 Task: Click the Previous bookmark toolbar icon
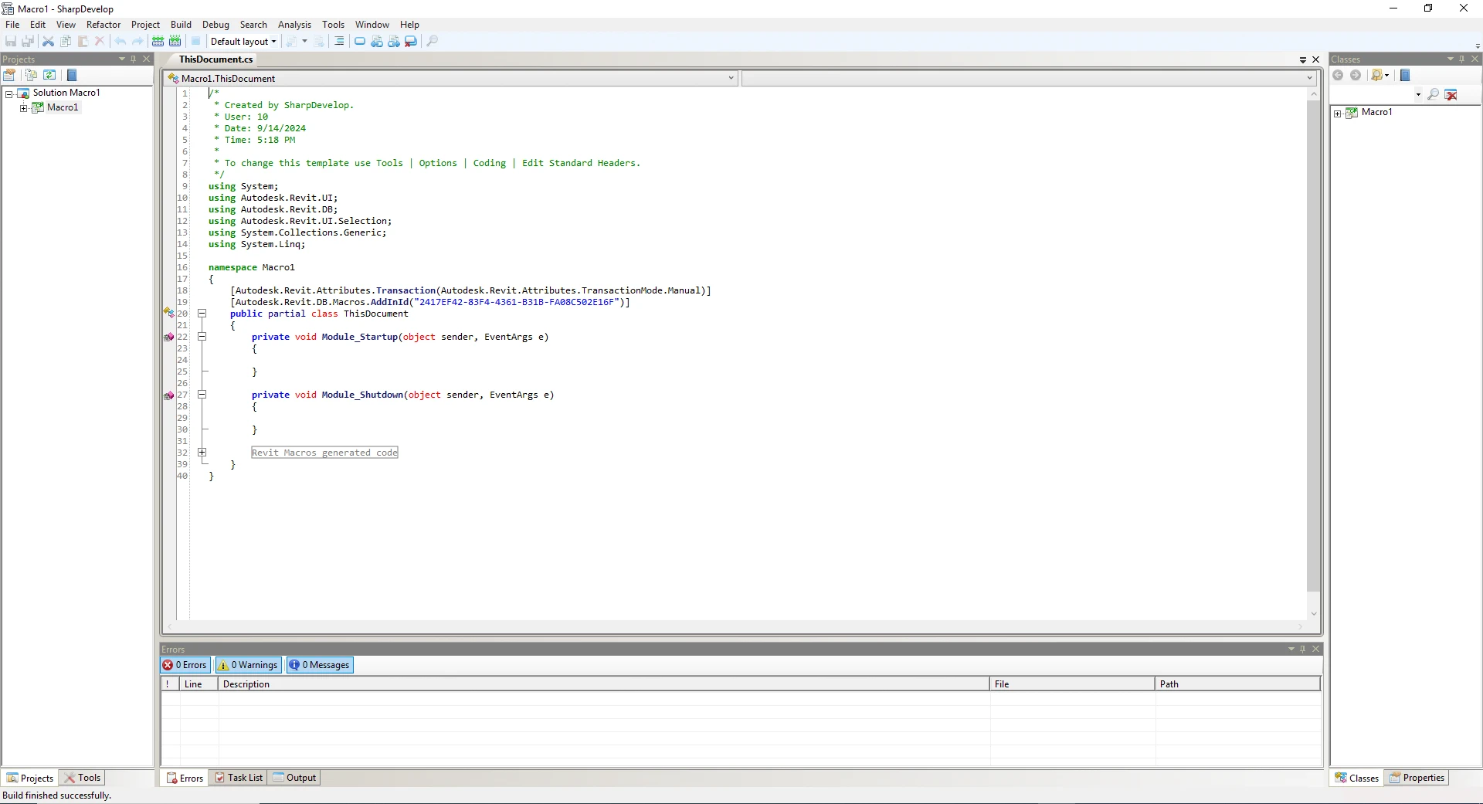pyautogui.click(x=377, y=42)
